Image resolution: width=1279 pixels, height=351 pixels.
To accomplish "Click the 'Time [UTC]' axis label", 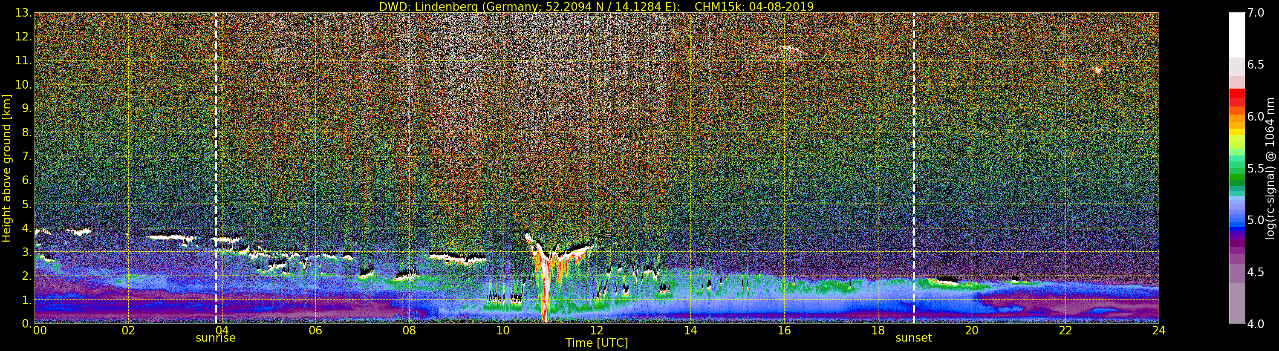I will 597,342.
